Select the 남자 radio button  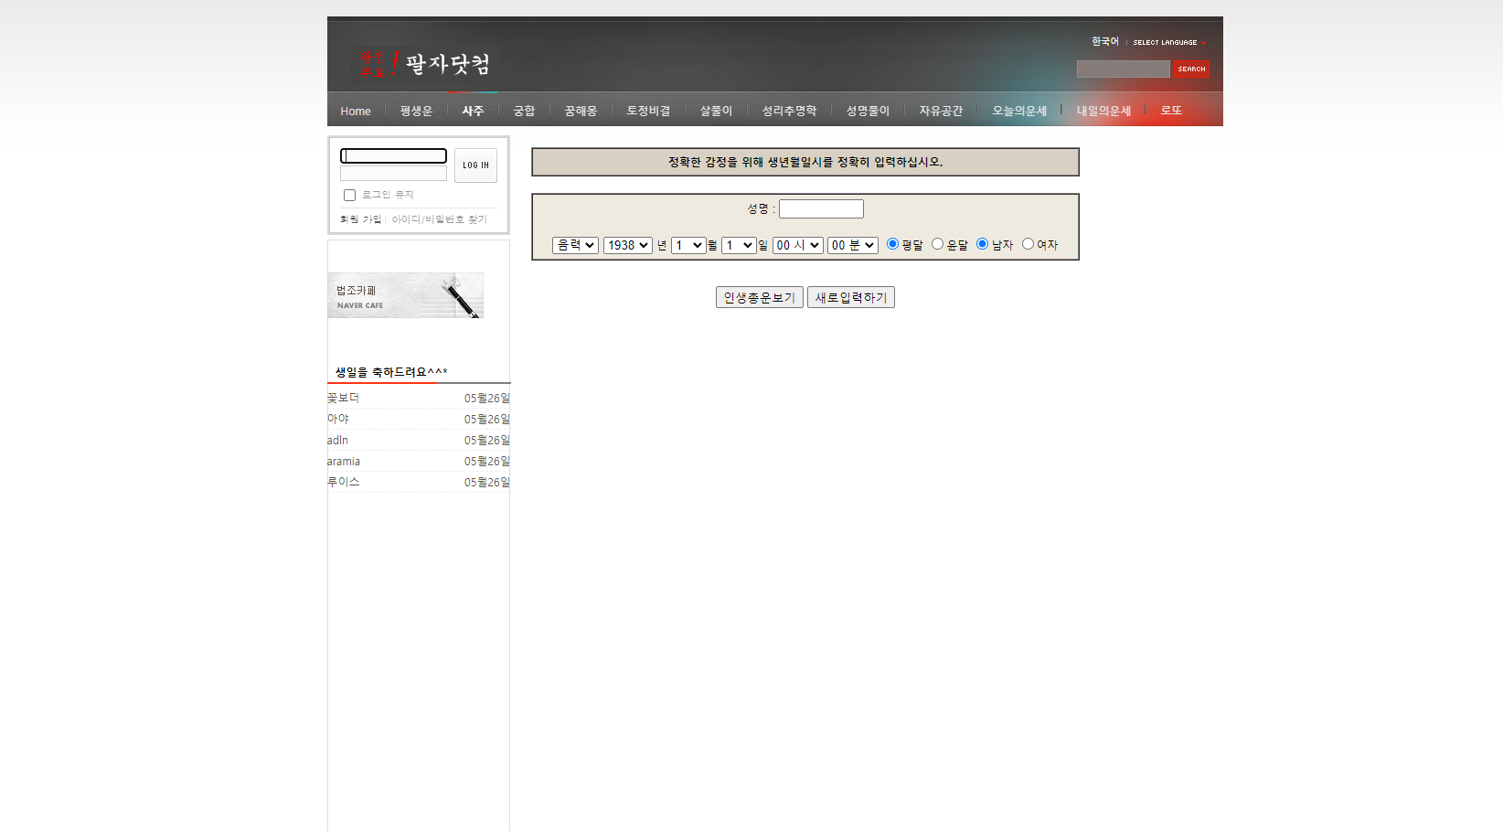982,244
